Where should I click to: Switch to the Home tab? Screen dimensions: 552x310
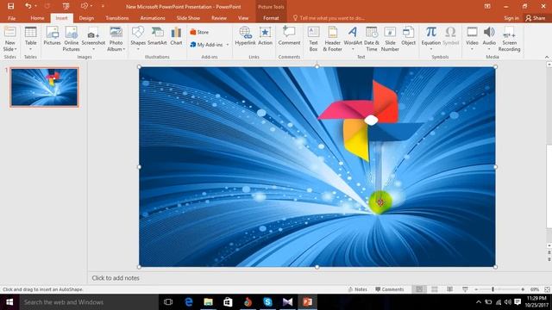pos(37,18)
